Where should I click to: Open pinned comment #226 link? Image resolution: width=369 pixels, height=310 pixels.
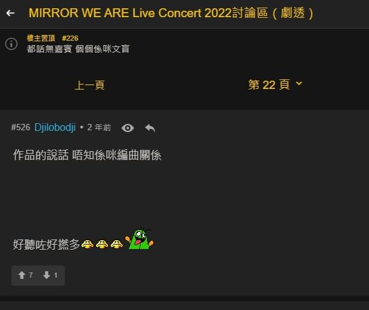pyautogui.click(x=70, y=38)
